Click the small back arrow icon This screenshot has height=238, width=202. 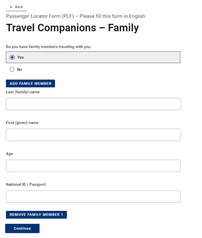coord(11,7)
